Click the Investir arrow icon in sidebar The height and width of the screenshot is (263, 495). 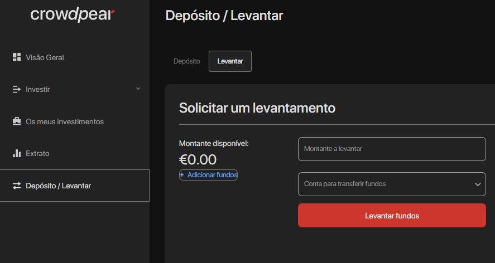(17, 89)
